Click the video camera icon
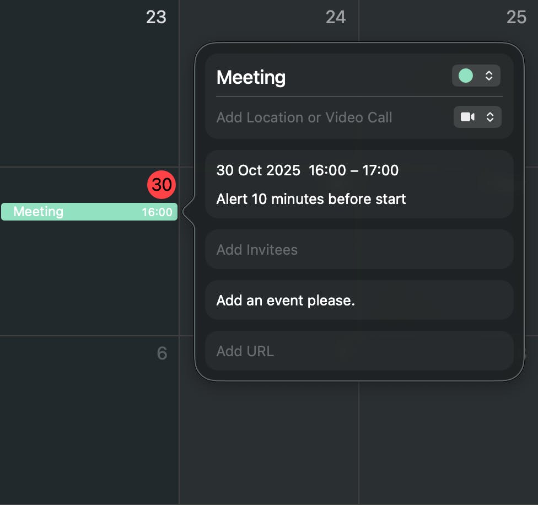 coord(467,117)
